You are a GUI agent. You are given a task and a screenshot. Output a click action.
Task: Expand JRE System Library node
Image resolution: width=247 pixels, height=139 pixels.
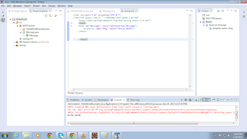point(14,42)
